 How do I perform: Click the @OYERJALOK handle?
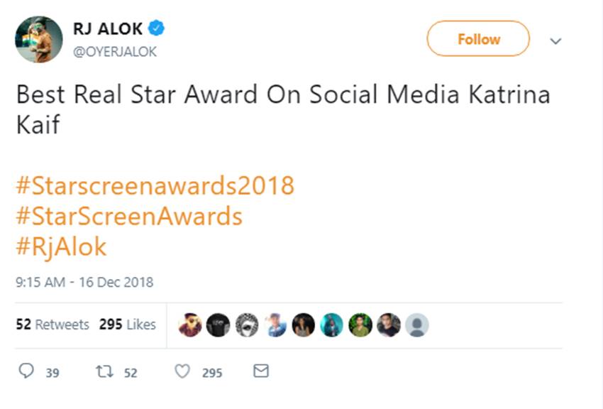(x=115, y=52)
